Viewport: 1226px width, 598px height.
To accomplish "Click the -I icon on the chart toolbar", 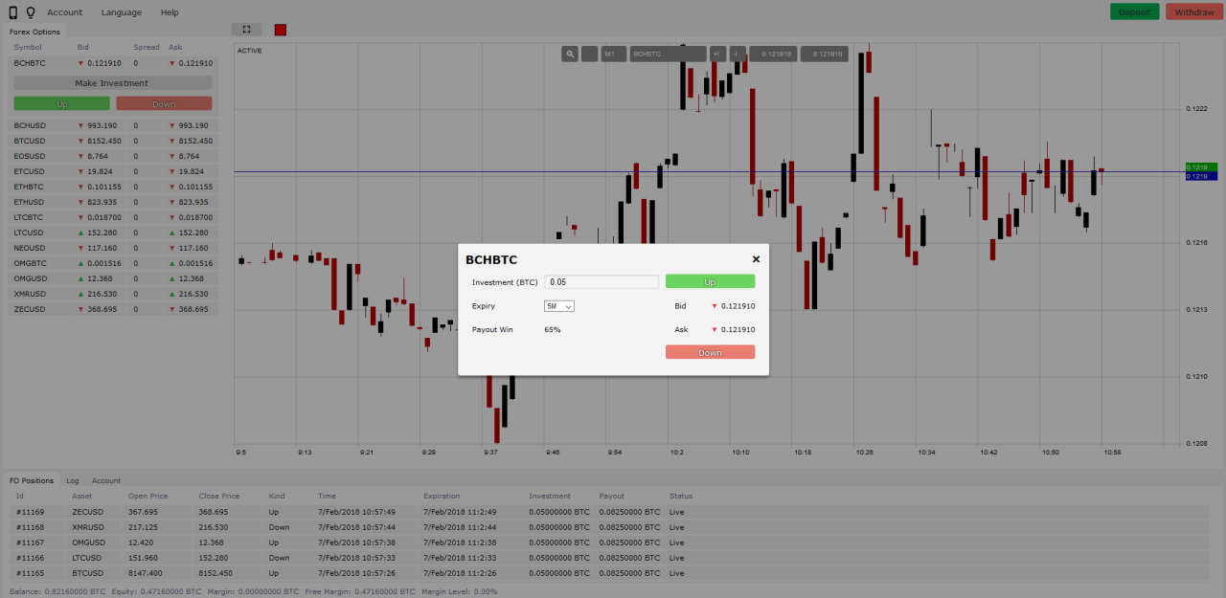I will click(738, 54).
